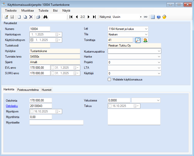Image resolution: width=194 pixels, height=156 pixels.
Task: Delete record with the X icon
Action: coord(31,17)
